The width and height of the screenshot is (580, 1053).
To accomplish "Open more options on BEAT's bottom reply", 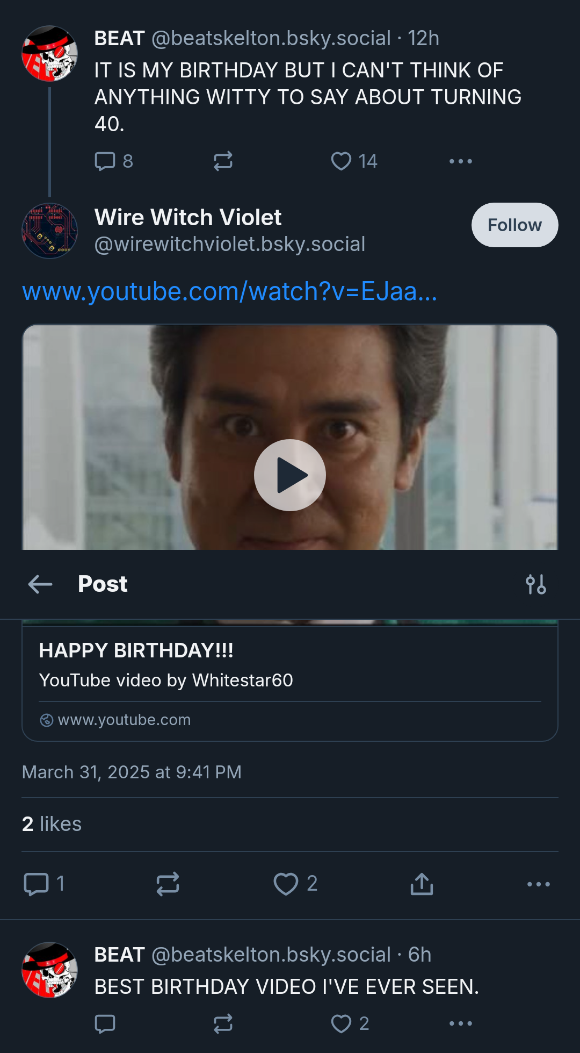I will 461,1023.
